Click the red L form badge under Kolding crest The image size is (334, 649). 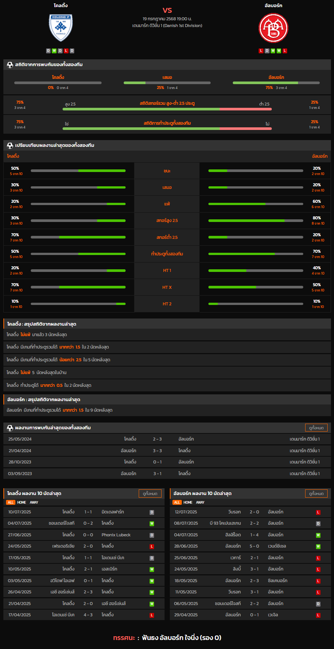(x=66, y=51)
